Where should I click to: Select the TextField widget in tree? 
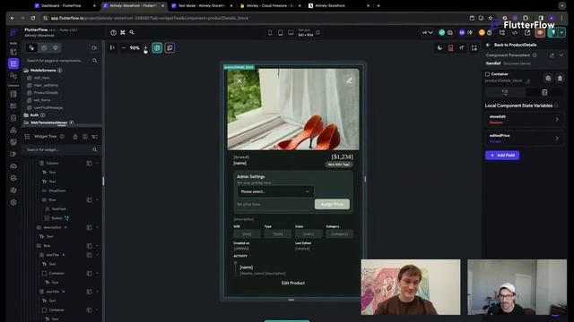click(57, 208)
